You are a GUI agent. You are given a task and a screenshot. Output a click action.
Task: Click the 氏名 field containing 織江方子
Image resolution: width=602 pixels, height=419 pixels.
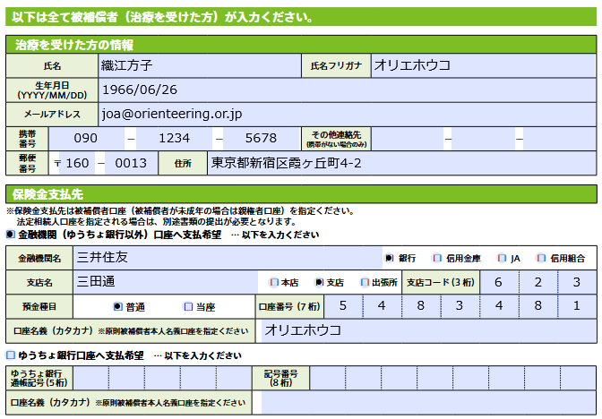(x=197, y=65)
